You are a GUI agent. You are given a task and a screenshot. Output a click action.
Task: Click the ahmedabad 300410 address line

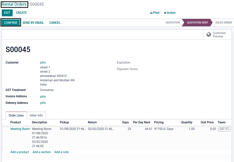pyautogui.click(x=53, y=76)
